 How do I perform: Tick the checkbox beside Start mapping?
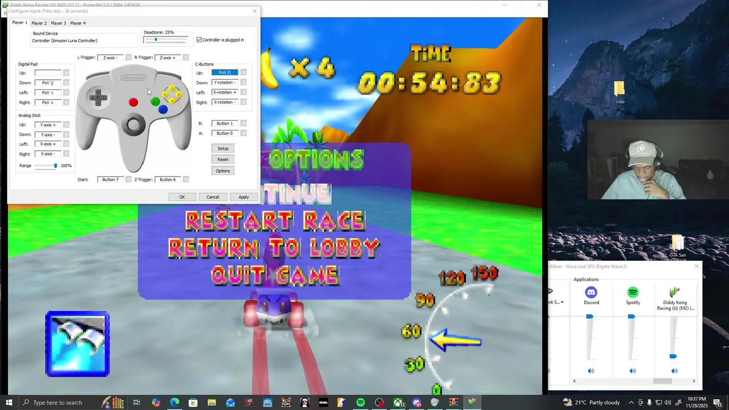129,179
